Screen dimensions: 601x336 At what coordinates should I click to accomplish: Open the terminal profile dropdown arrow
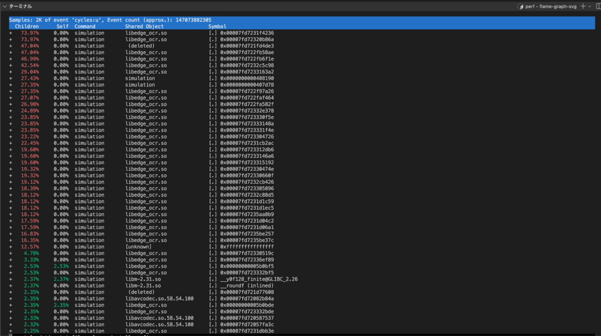click(x=589, y=7)
